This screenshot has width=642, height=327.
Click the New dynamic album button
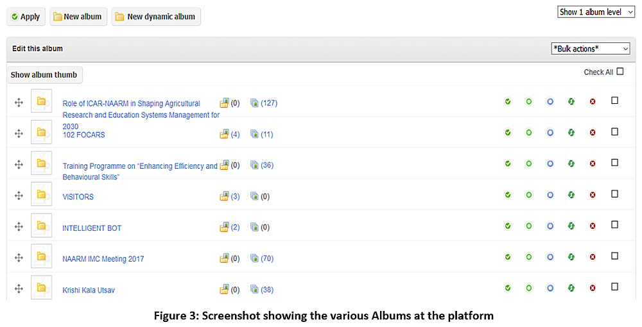pos(156,17)
